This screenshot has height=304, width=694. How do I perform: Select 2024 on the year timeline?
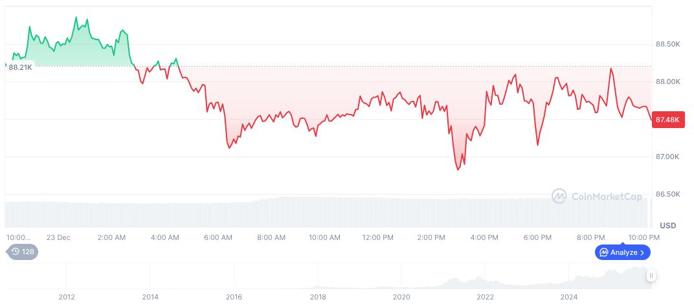(569, 296)
